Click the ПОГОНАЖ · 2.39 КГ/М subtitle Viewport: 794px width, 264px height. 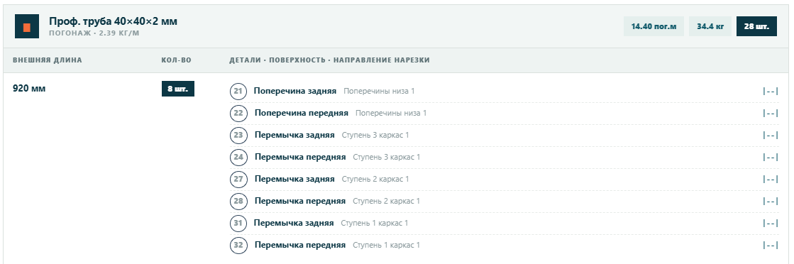tap(94, 33)
